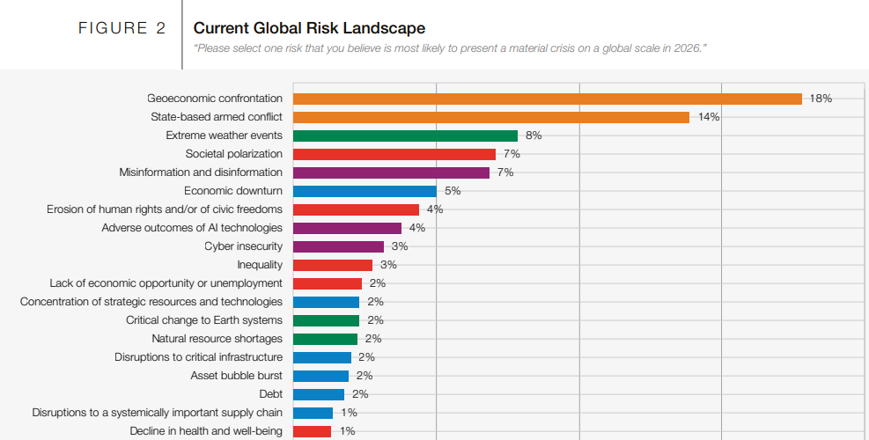Click the 'Cyber insecurity' axis label
The height and width of the screenshot is (440, 869).
pos(243,246)
